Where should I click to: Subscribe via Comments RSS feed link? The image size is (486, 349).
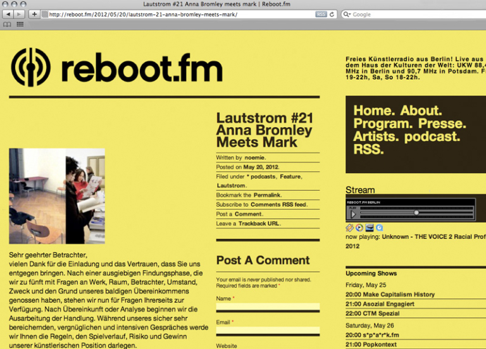tap(278, 205)
